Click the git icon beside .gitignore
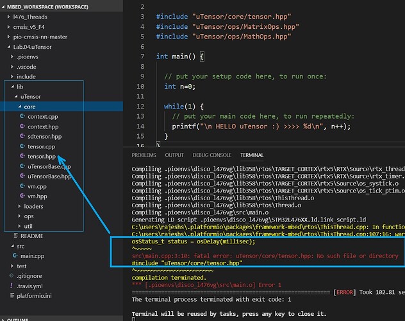Viewport: 405px width, 321px height. pyautogui.click(x=12, y=275)
